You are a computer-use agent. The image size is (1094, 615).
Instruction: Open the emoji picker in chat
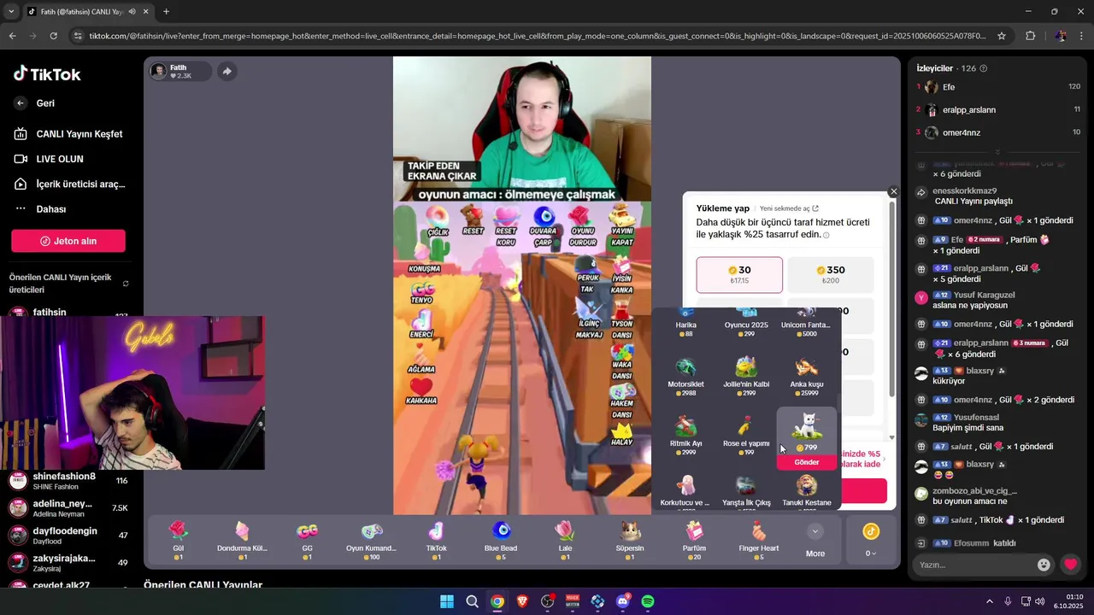pyautogui.click(x=1044, y=565)
